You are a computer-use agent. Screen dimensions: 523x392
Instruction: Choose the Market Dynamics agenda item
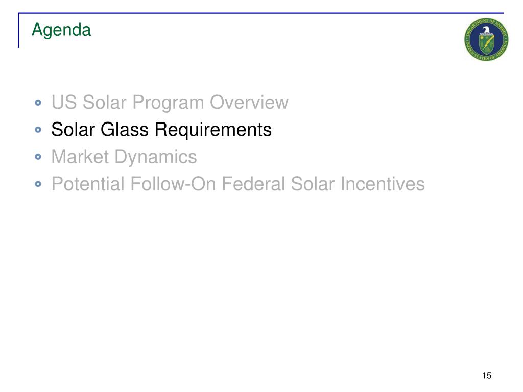pos(124,157)
